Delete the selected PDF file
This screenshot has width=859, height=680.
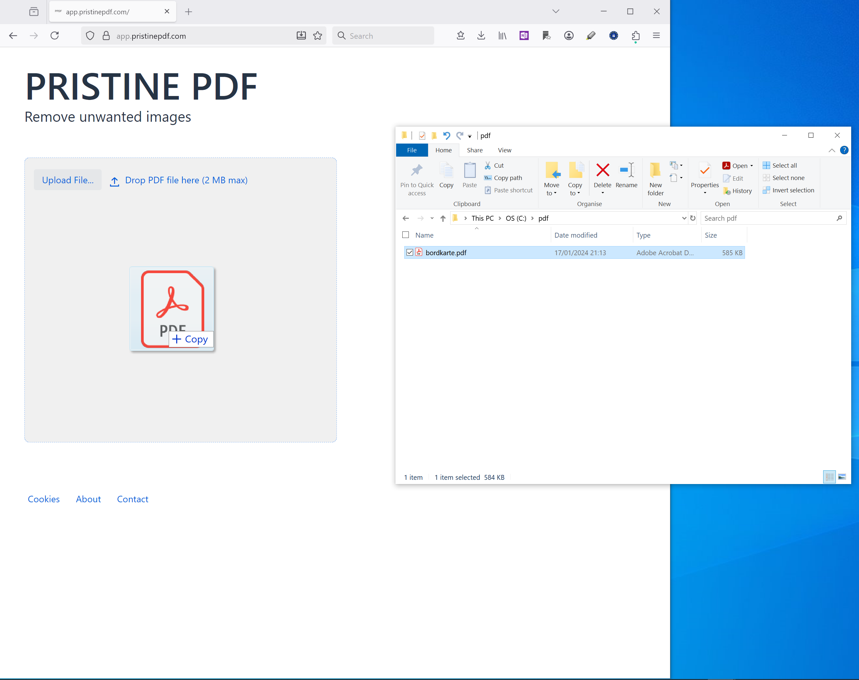click(x=602, y=175)
